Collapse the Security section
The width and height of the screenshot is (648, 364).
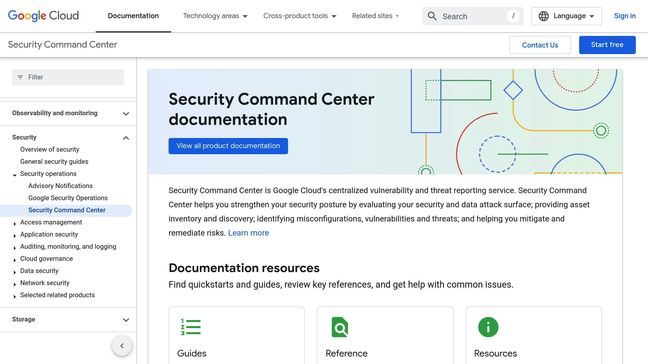(126, 138)
